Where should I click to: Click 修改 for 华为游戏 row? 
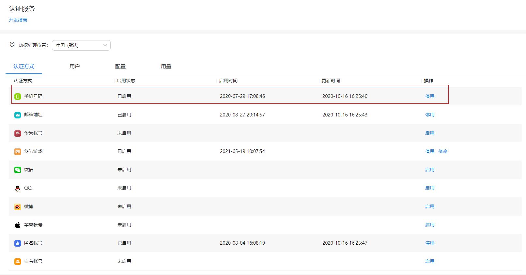[443, 151]
